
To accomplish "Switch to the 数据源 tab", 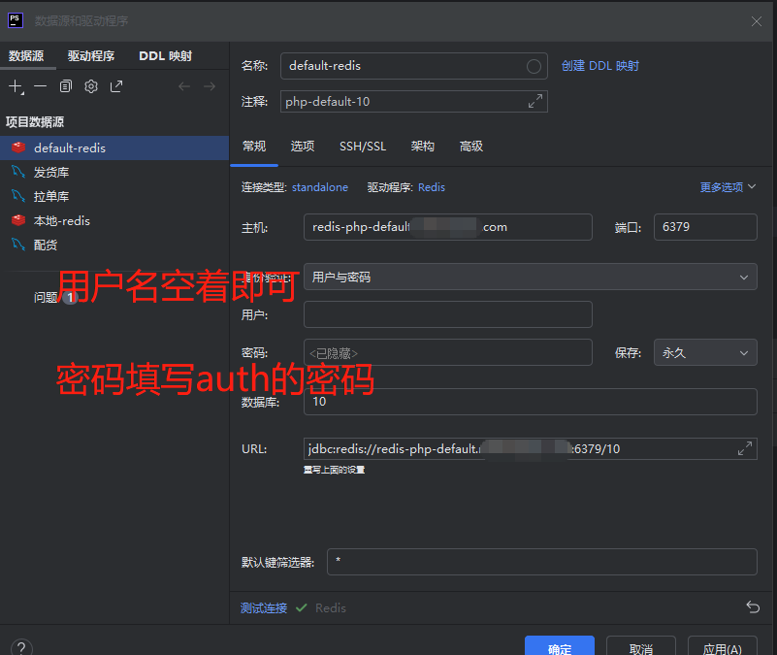I will tap(26, 56).
